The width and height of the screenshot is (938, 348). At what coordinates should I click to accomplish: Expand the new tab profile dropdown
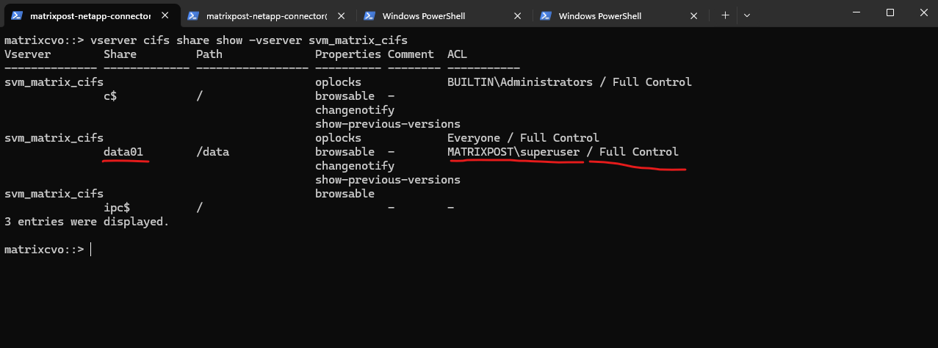tap(747, 15)
